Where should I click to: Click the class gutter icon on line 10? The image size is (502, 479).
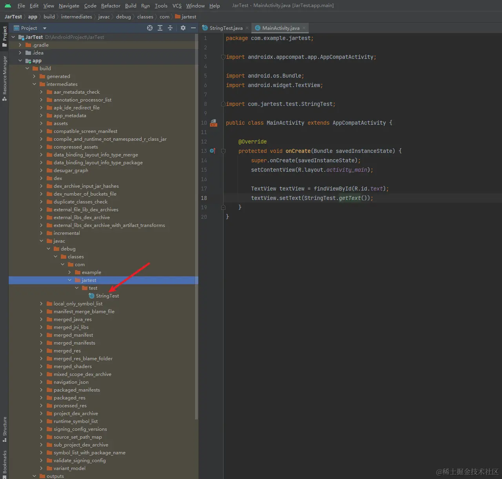click(x=213, y=123)
